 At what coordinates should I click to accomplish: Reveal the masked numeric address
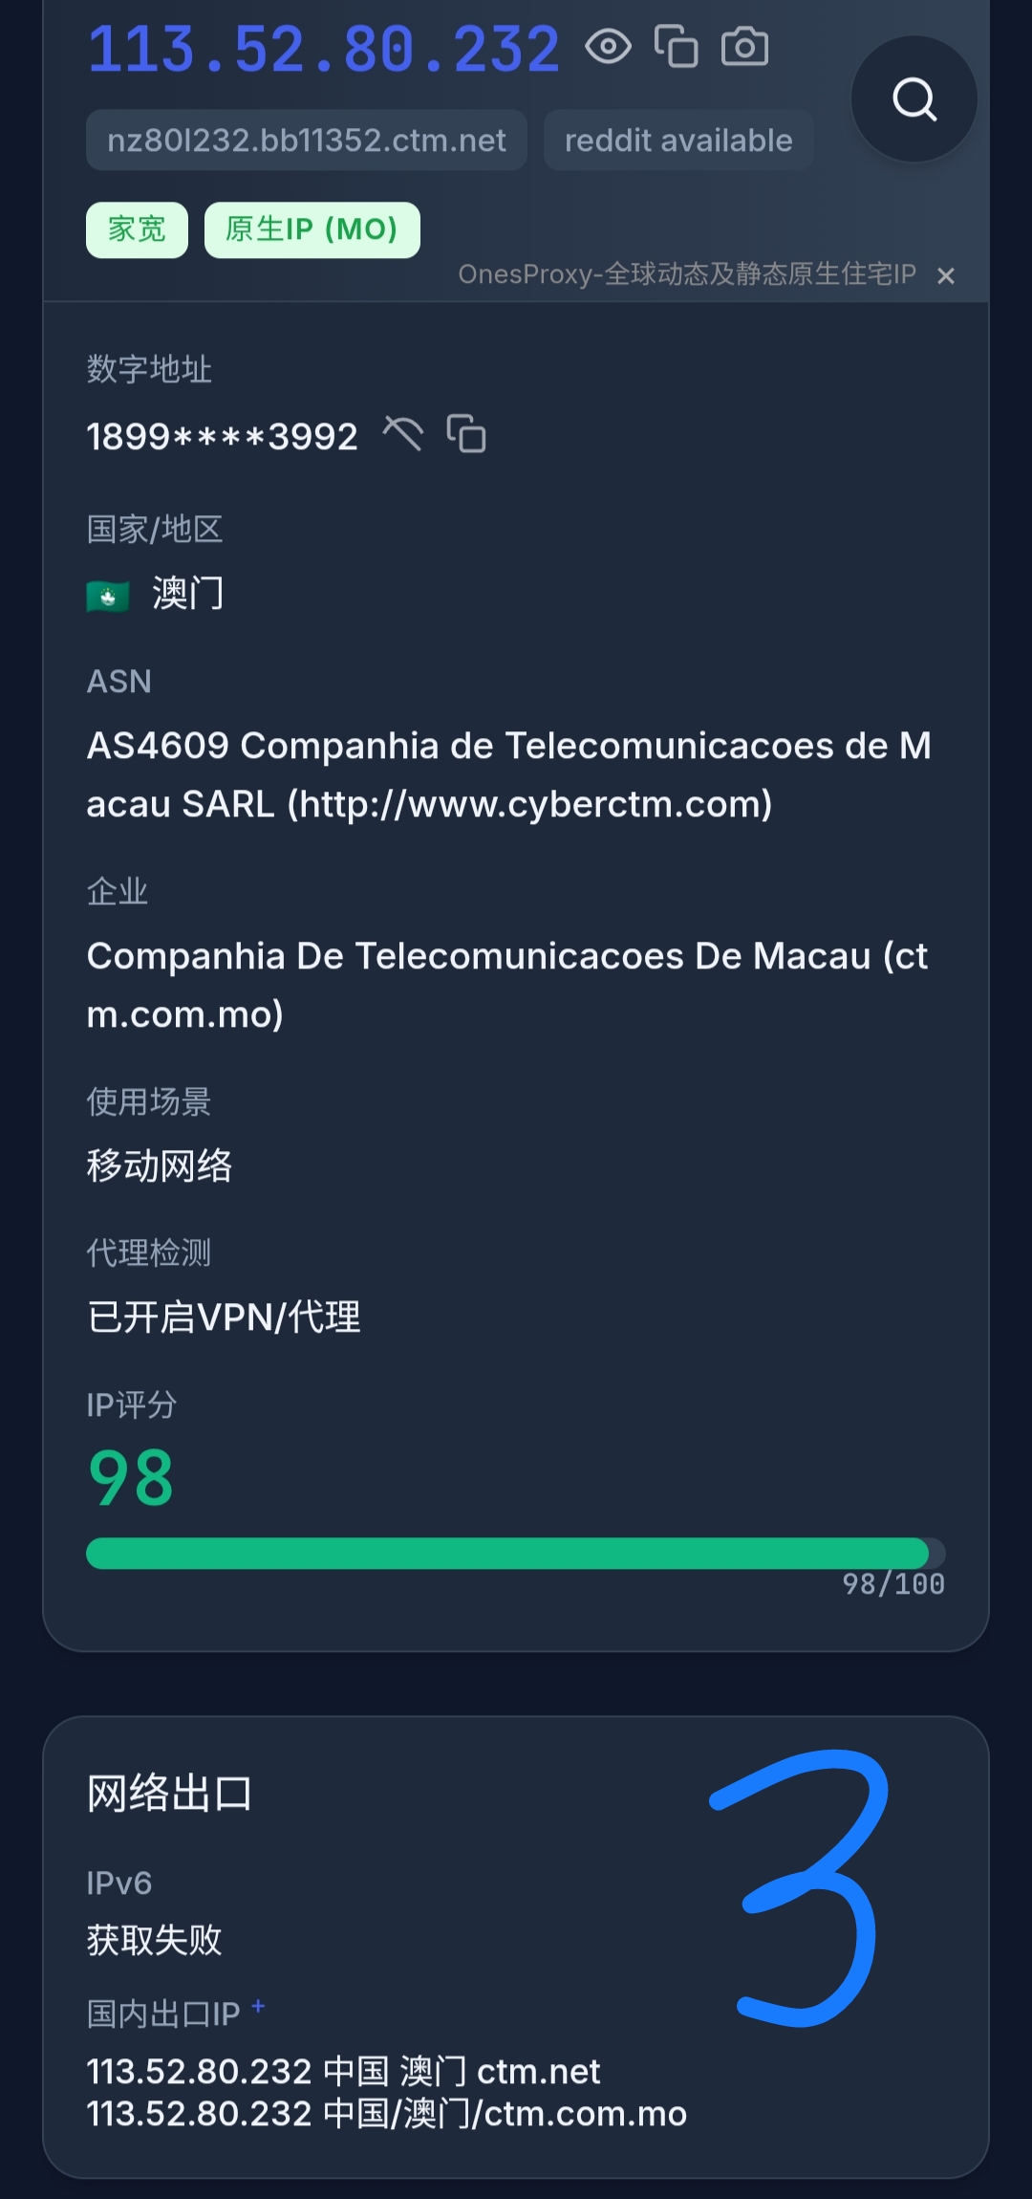click(x=402, y=434)
